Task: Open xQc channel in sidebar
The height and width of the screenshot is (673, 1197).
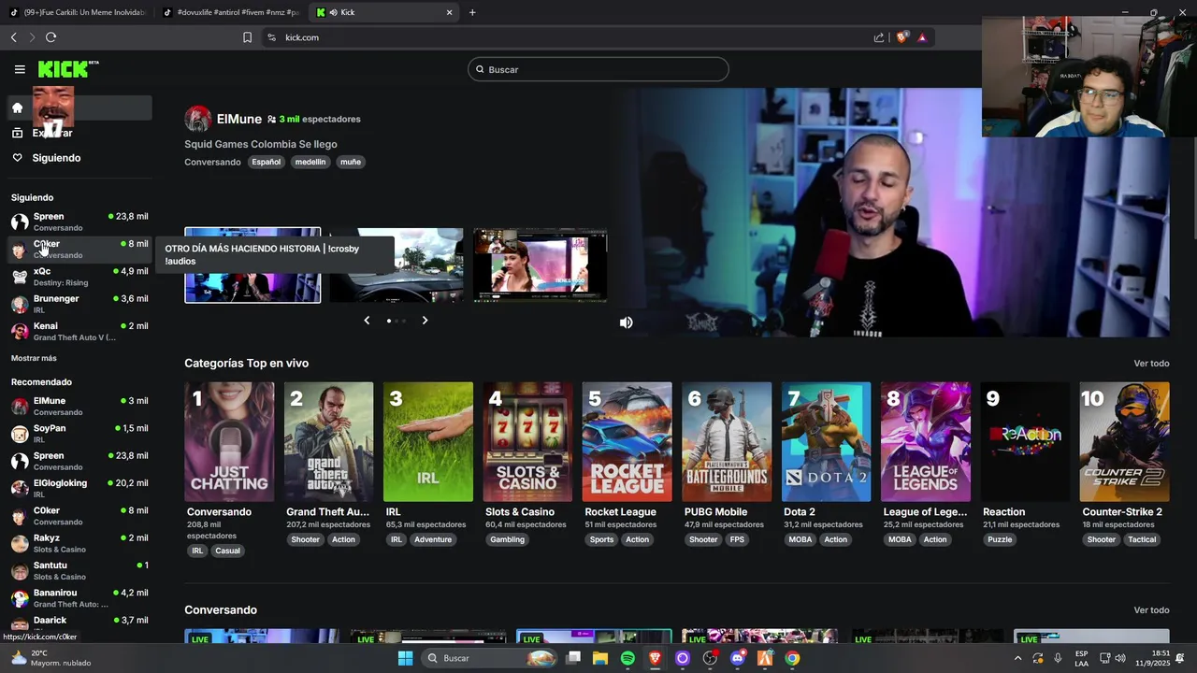Action: [79, 277]
